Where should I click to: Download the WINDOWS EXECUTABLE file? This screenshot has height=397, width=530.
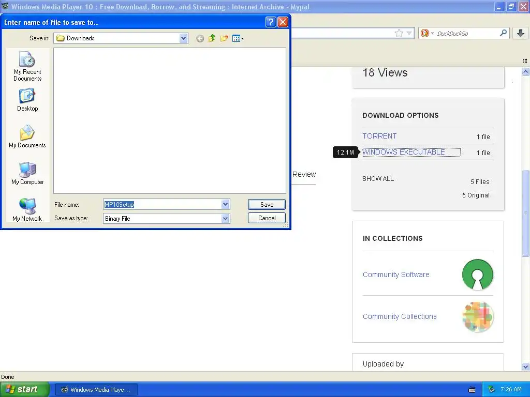(404, 152)
